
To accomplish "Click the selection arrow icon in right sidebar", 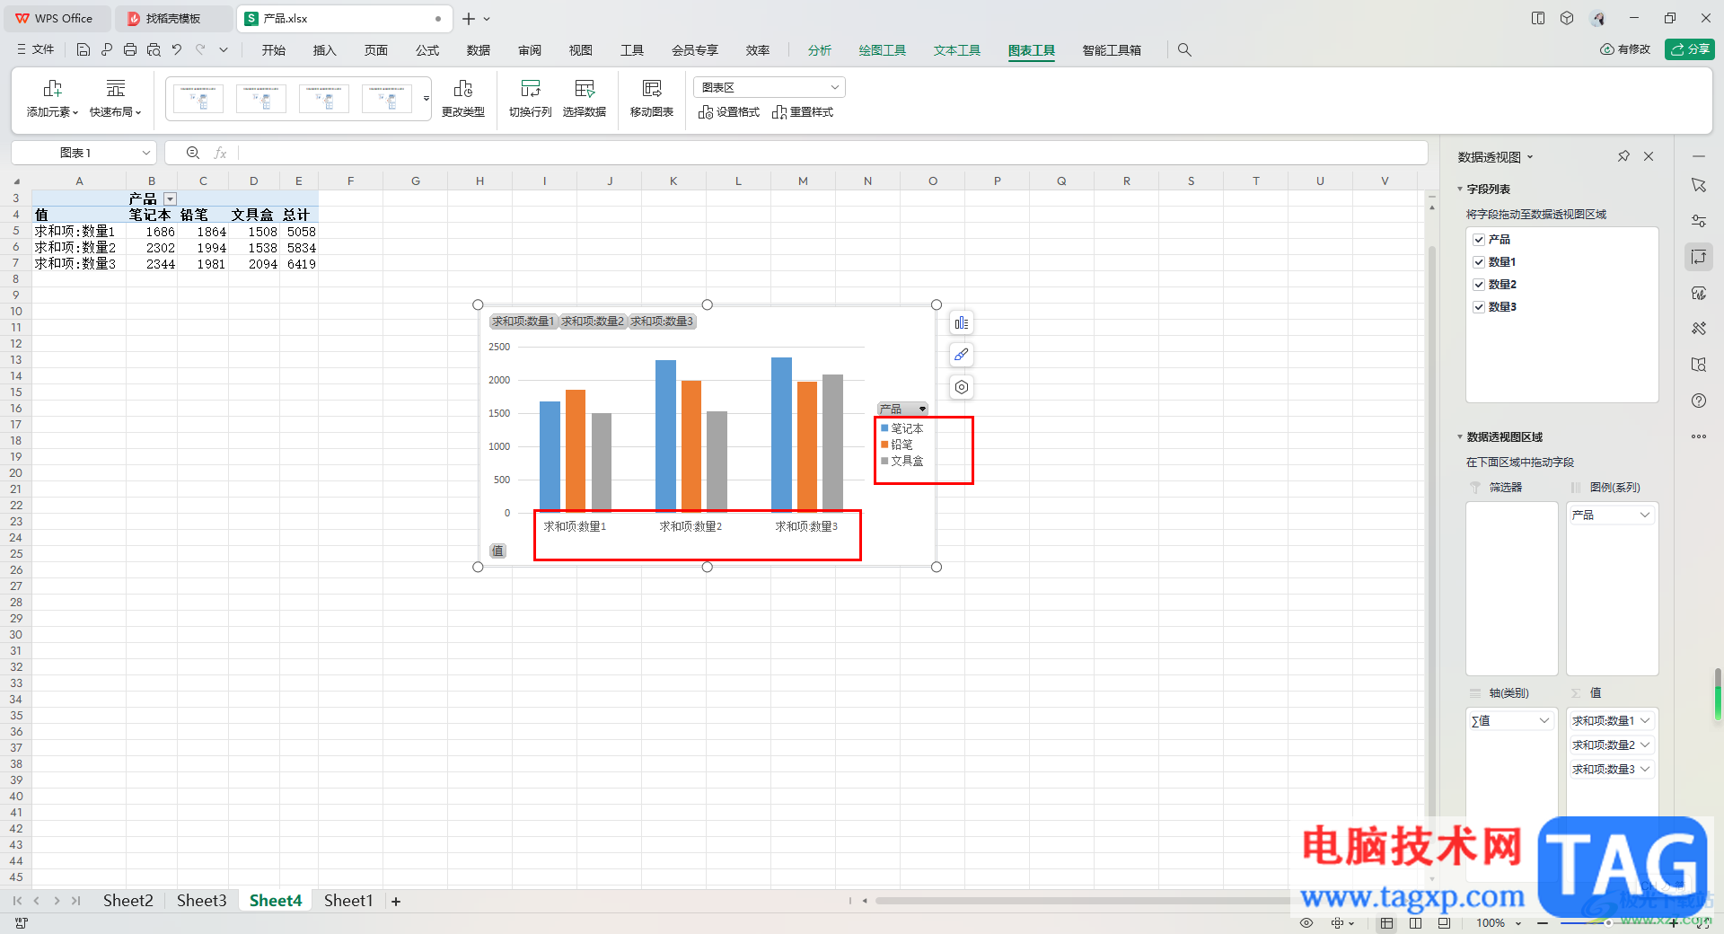I will click(x=1699, y=185).
